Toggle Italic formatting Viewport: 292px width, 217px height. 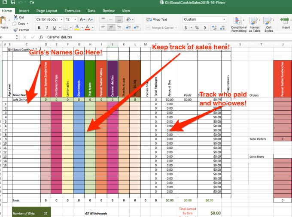pos(47,28)
